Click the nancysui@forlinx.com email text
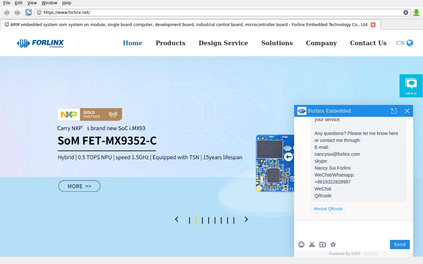The height and width of the screenshot is (264, 423). tap(337, 154)
